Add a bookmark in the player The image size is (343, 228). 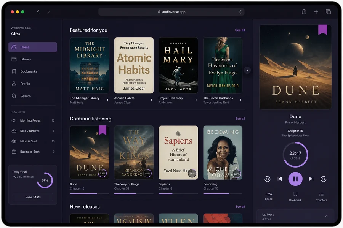tap(295, 196)
